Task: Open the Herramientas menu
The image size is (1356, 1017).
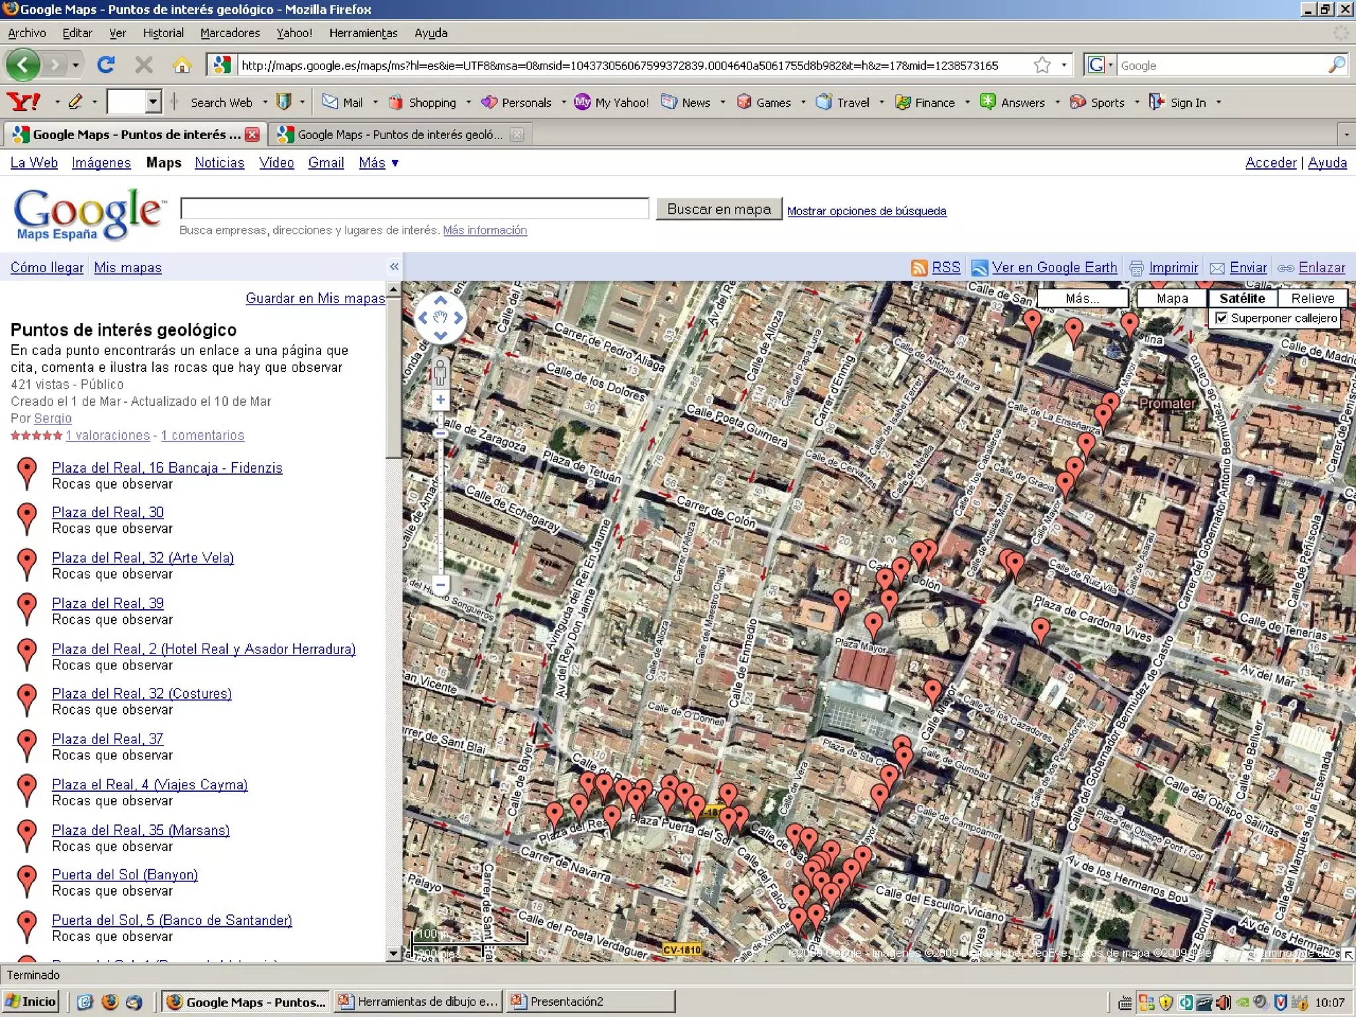Action: pos(363,32)
